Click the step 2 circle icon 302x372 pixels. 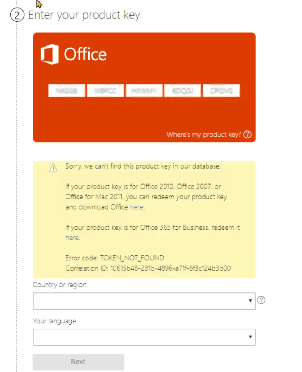pyautogui.click(x=17, y=15)
